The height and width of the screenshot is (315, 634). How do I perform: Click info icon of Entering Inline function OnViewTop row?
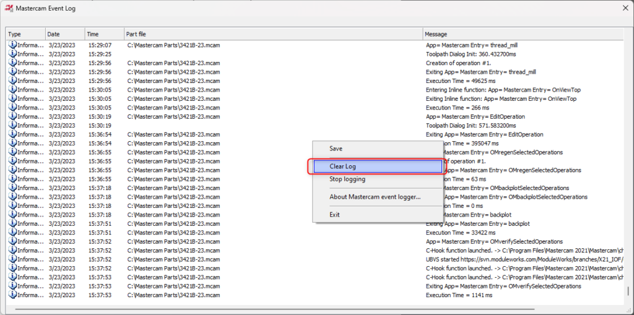tap(12, 89)
